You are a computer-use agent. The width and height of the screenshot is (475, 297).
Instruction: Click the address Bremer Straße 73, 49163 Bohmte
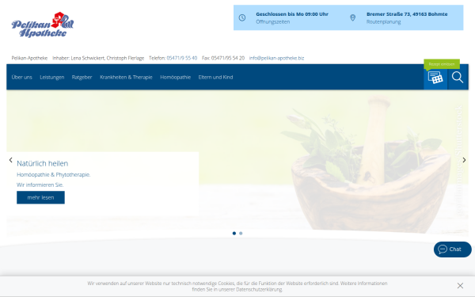click(407, 14)
